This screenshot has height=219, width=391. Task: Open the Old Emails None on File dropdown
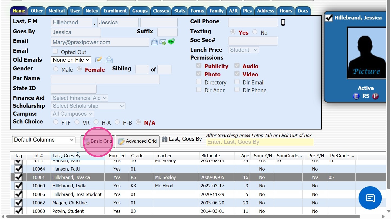pyautogui.click(x=71, y=60)
